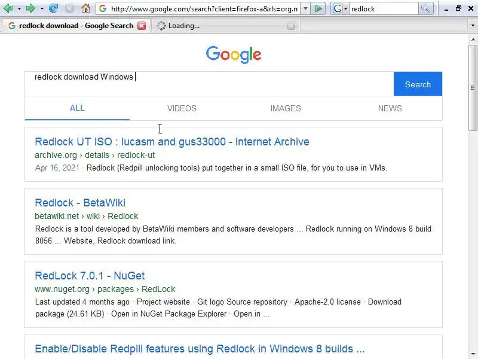Go to the home page icon

(85, 8)
